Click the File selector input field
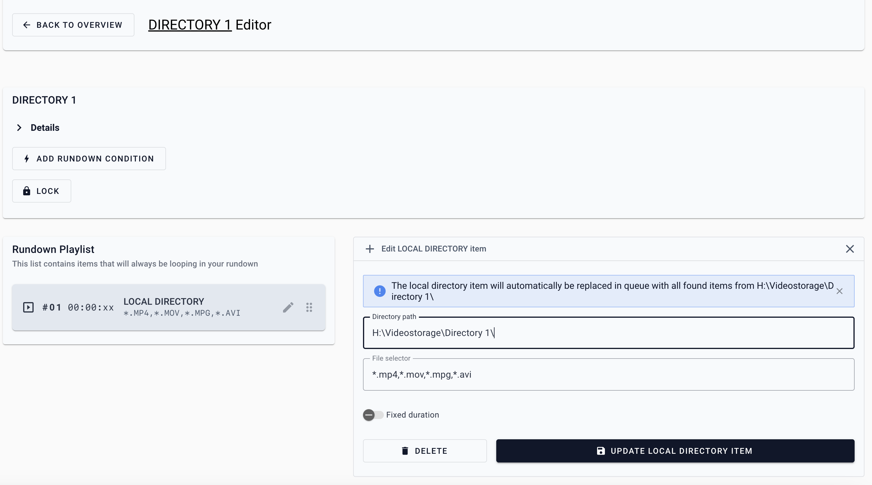 [x=608, y=374]
